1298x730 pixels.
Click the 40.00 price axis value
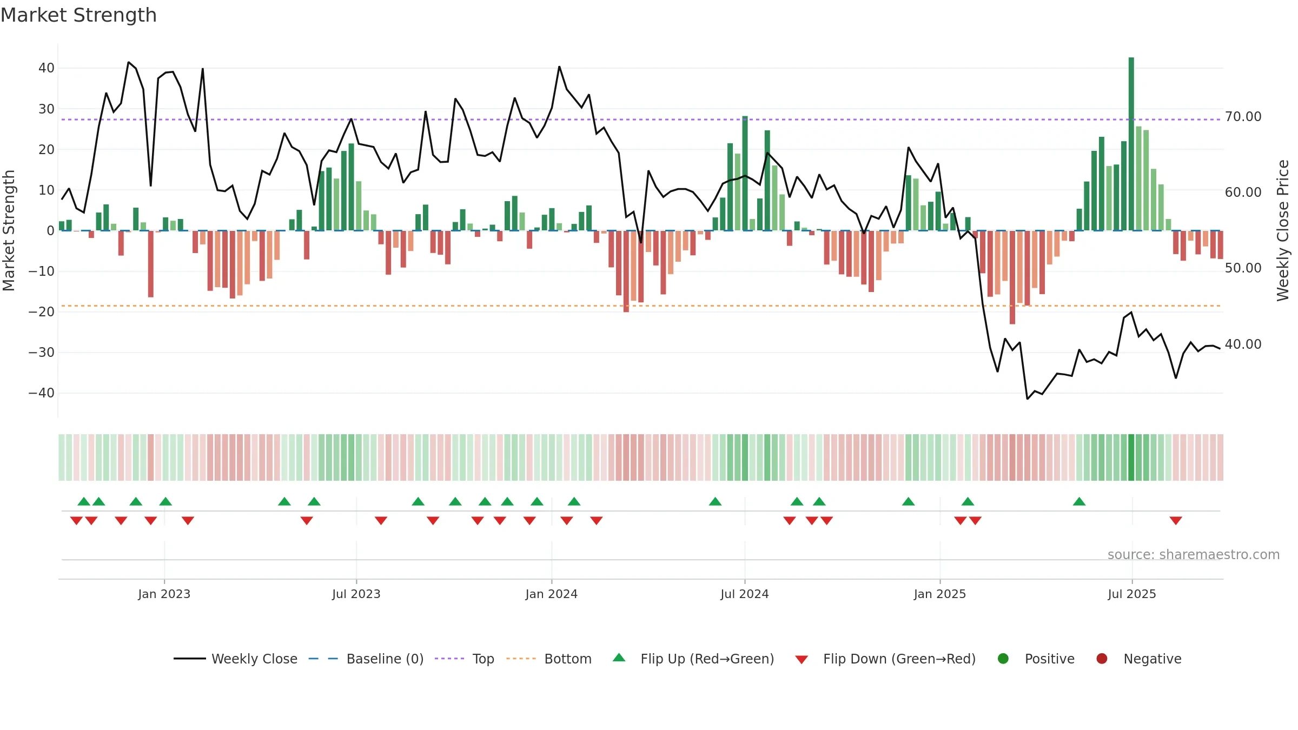(x=1243, y=344)
